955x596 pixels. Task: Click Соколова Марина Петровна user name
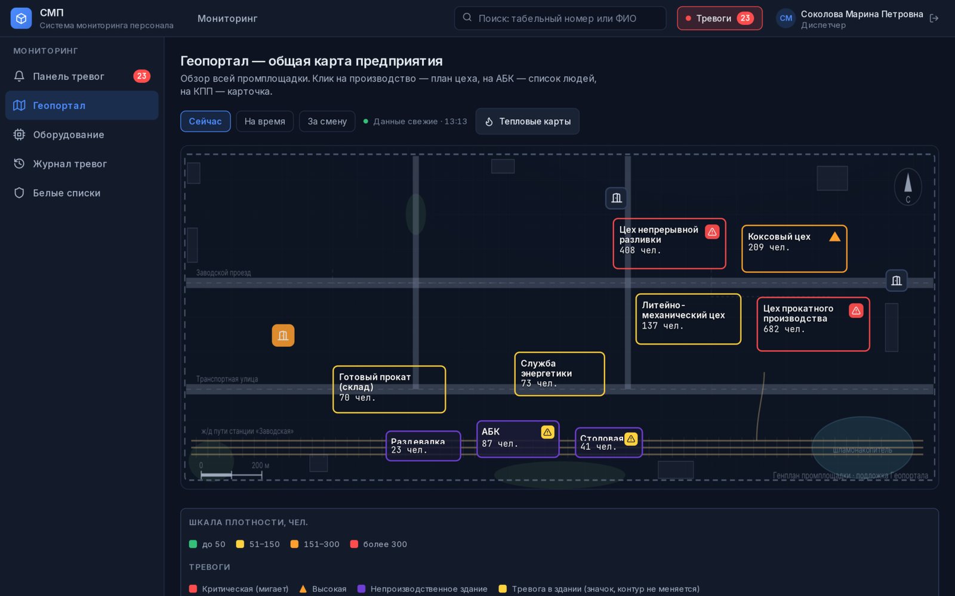[x=862, y=14]
